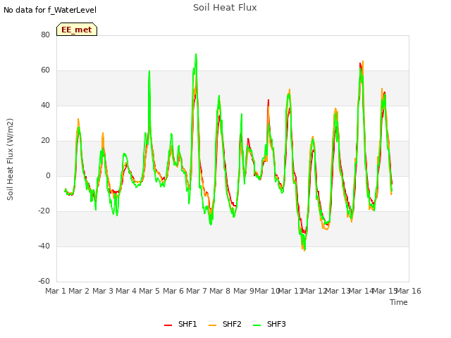Viewport: 451px width, 338px height.
Task: Click the Mar 1 x-axis label
Action: 56,291
